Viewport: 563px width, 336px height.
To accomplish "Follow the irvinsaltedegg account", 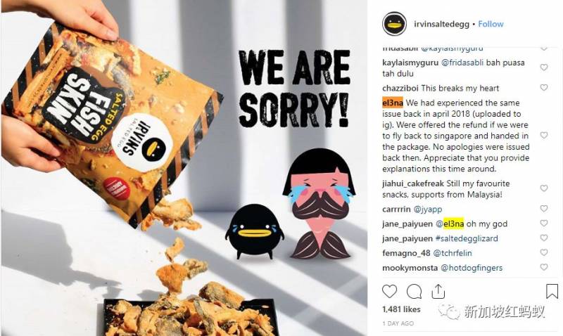I will coord(491,24).
